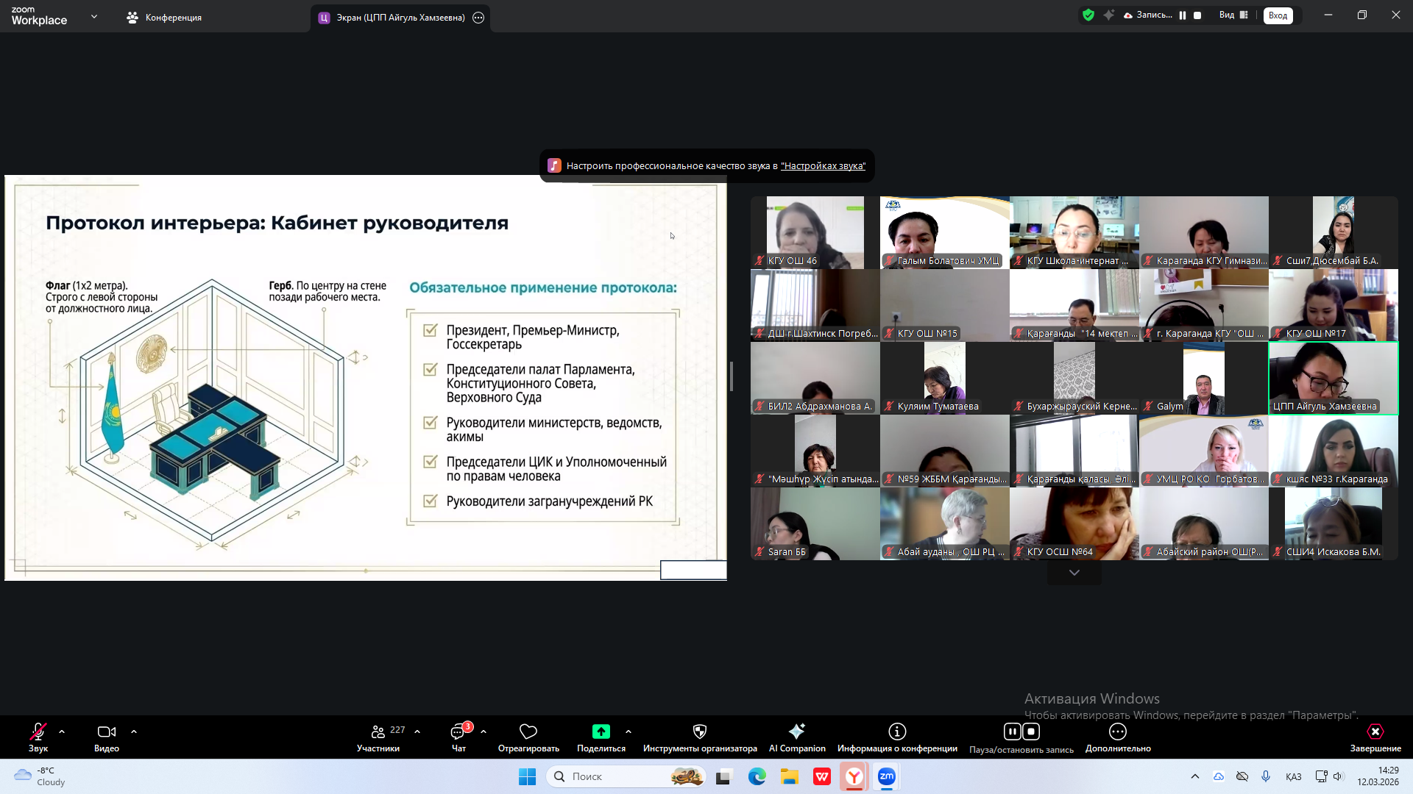
Task: Show more participants with down chevron
Action: coord(1074,573)
